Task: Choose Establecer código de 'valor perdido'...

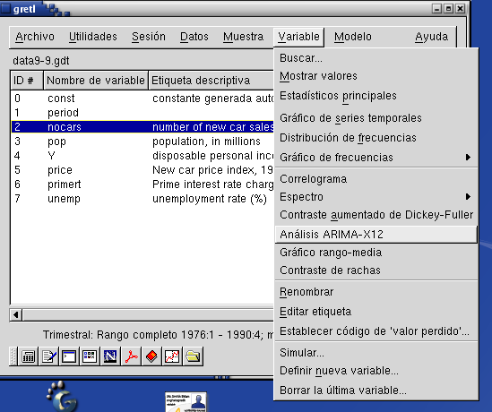Action: [x=375, y=331]
